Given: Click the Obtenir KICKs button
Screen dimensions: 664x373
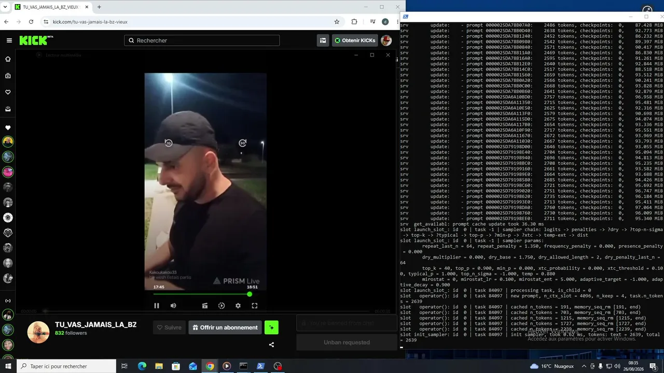Looking at the screenshot, I should pos(355,40).
